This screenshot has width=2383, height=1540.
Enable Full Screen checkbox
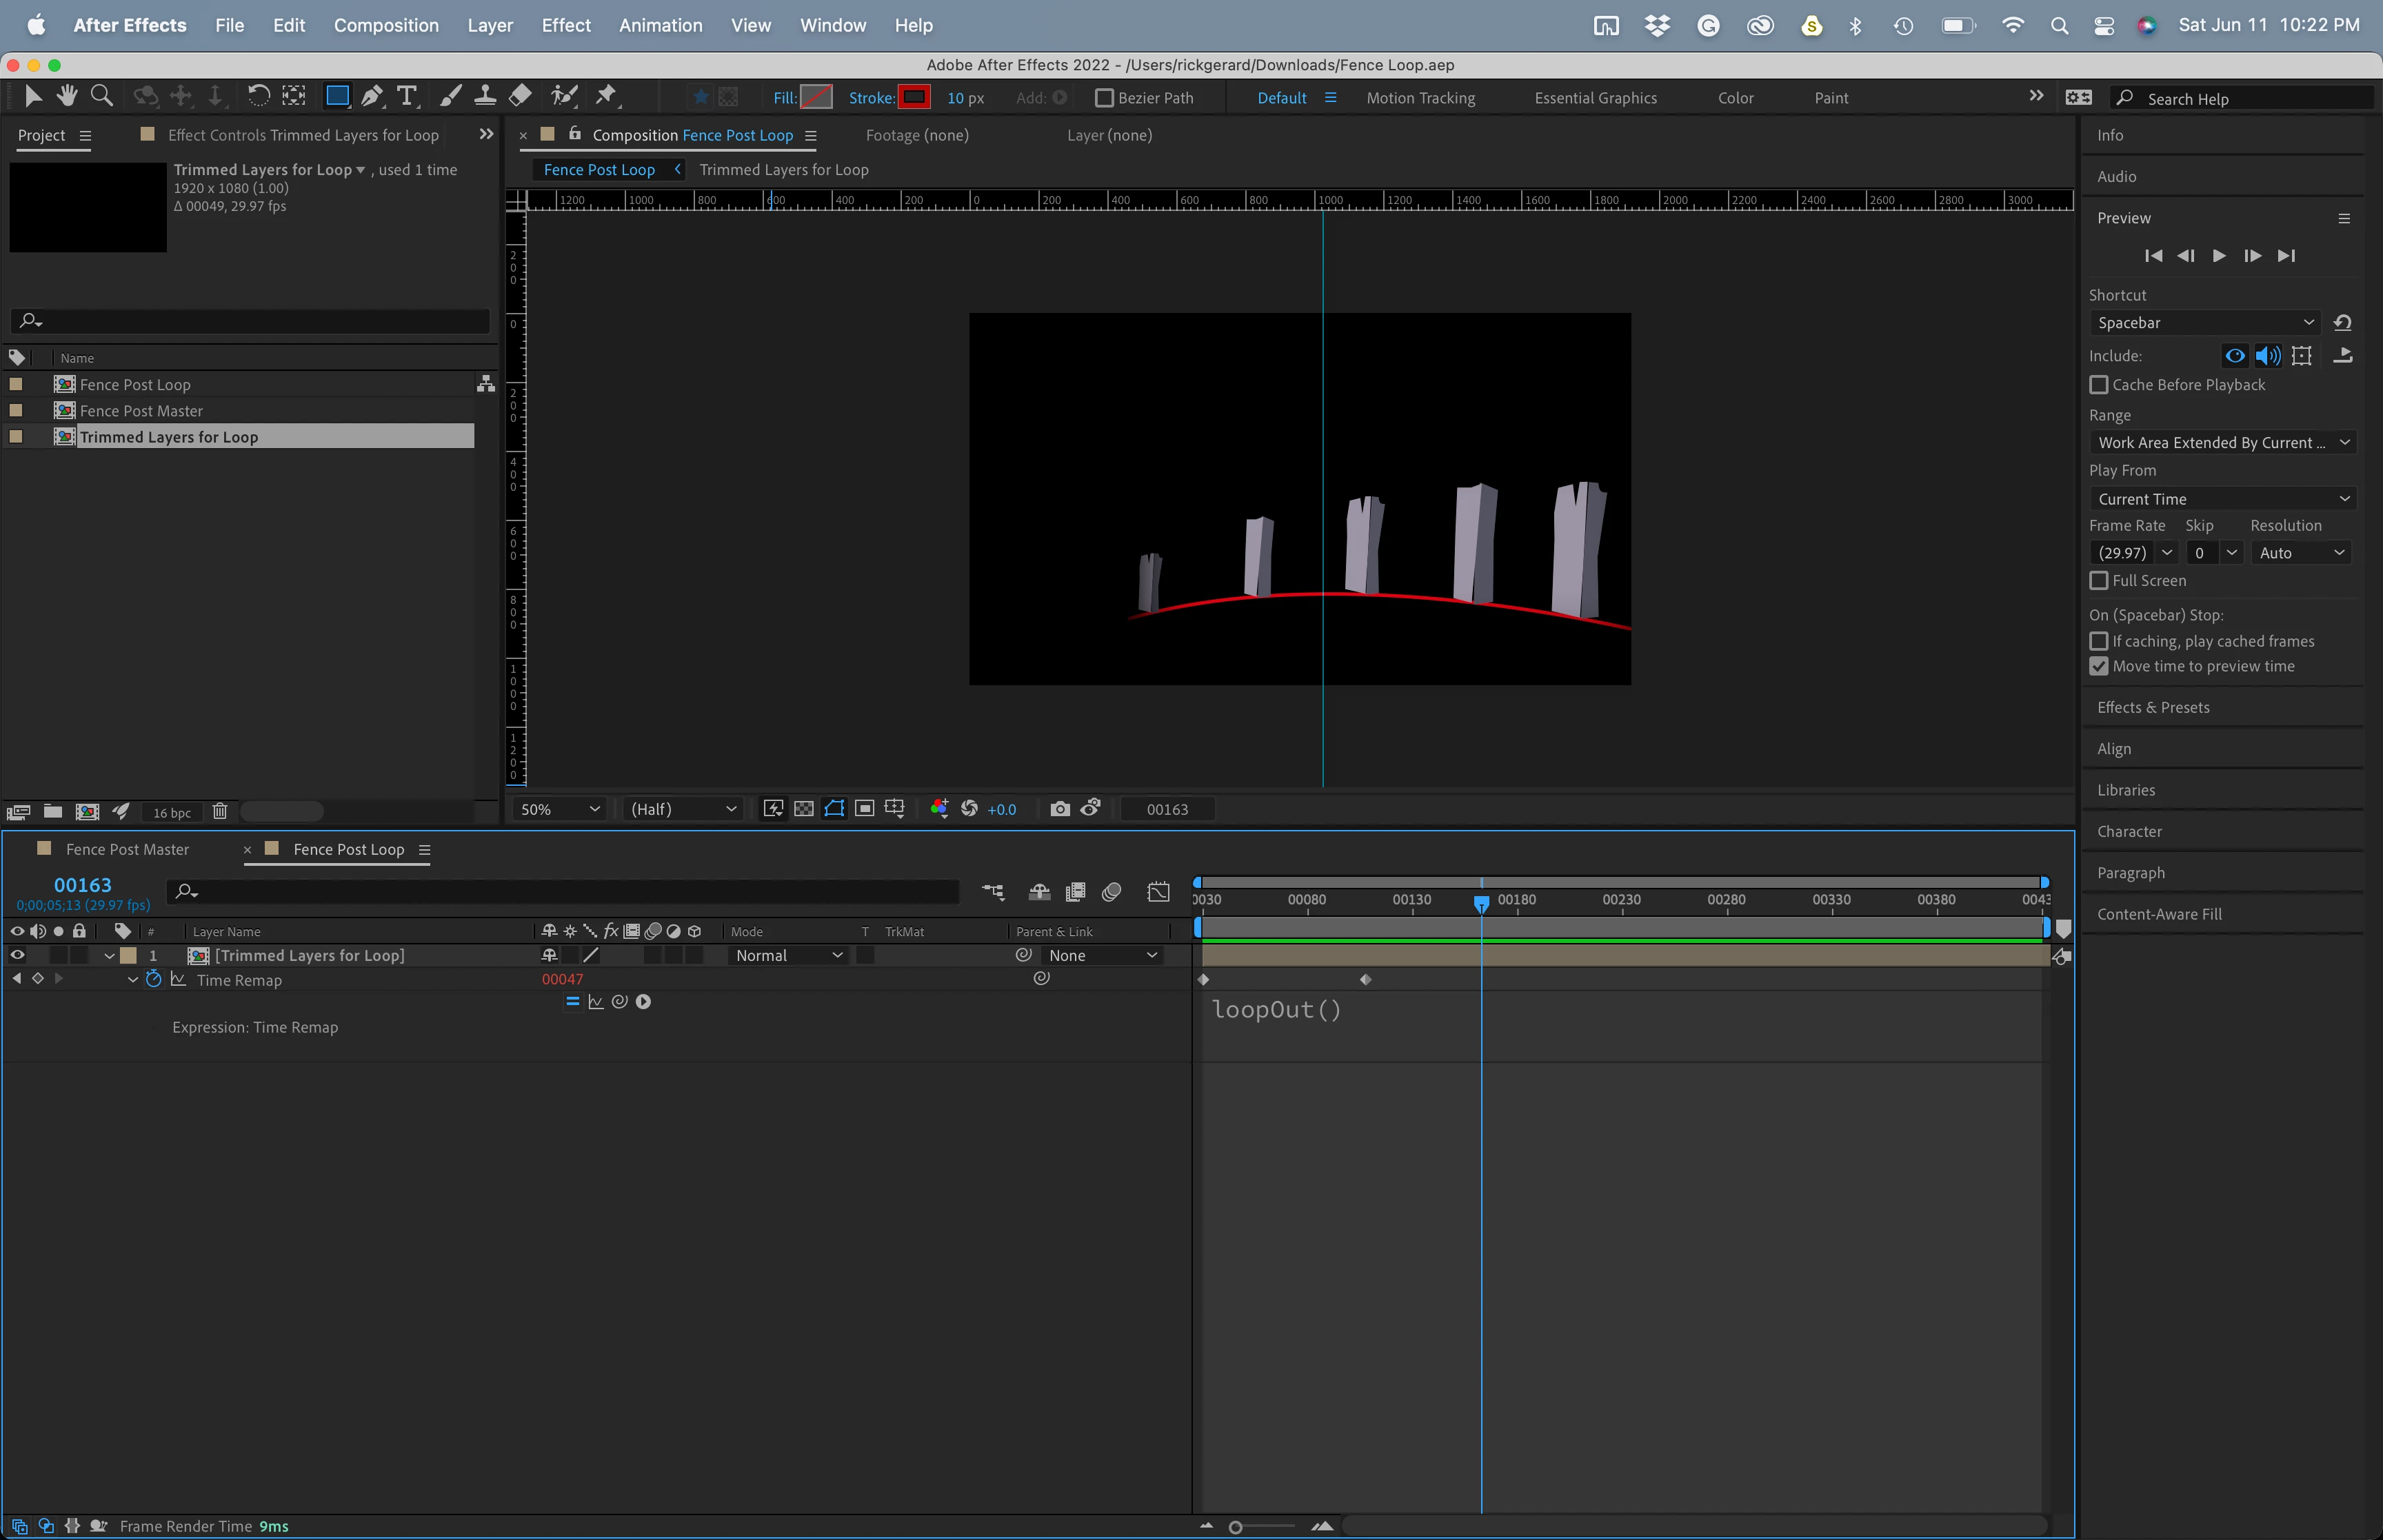[x=2099, y=581]
